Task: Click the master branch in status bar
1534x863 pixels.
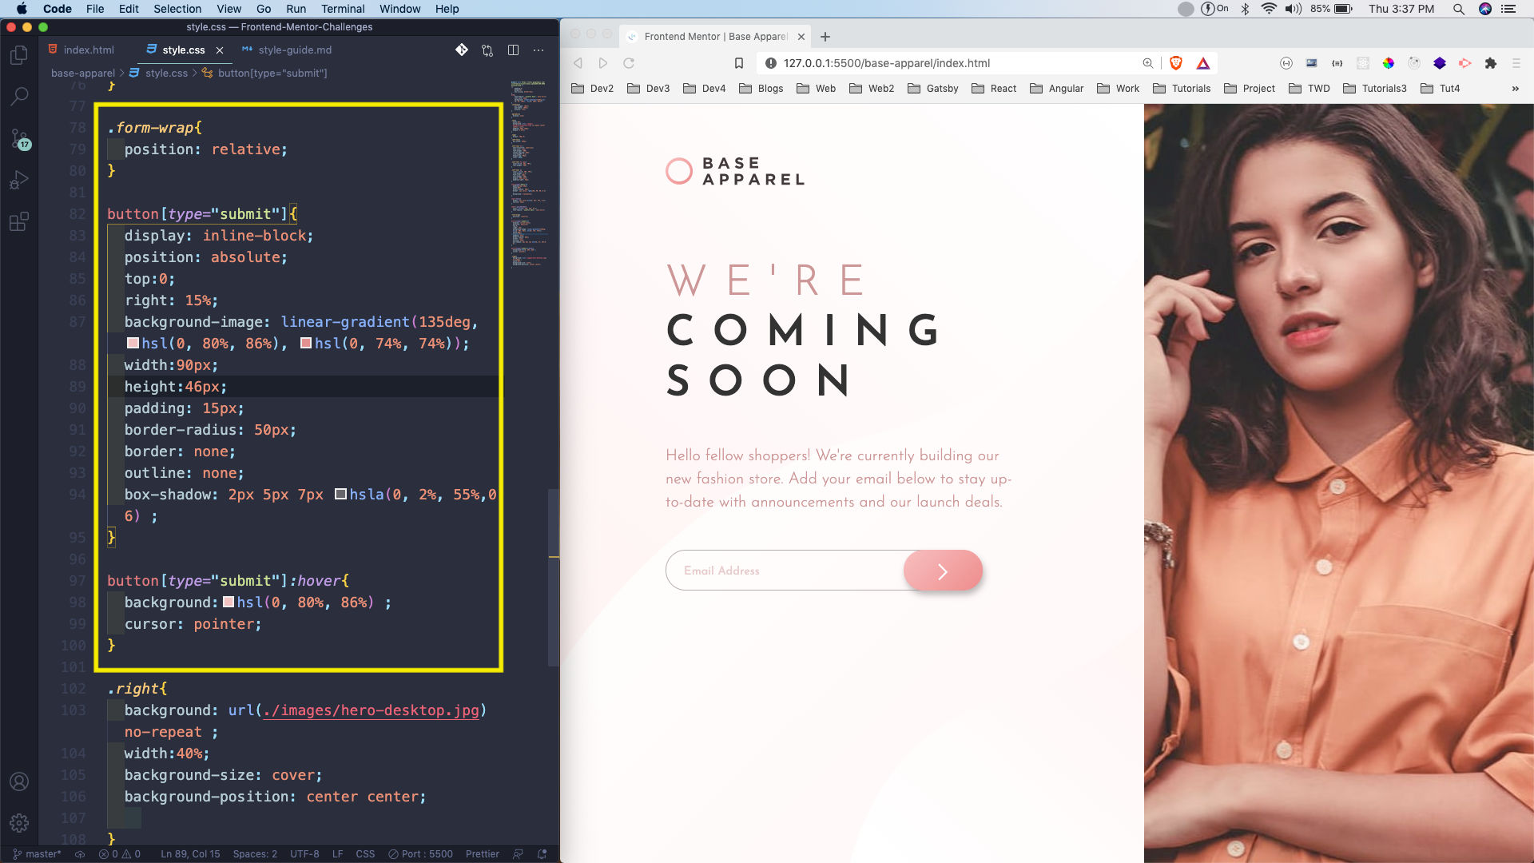Action: (37, 853)
